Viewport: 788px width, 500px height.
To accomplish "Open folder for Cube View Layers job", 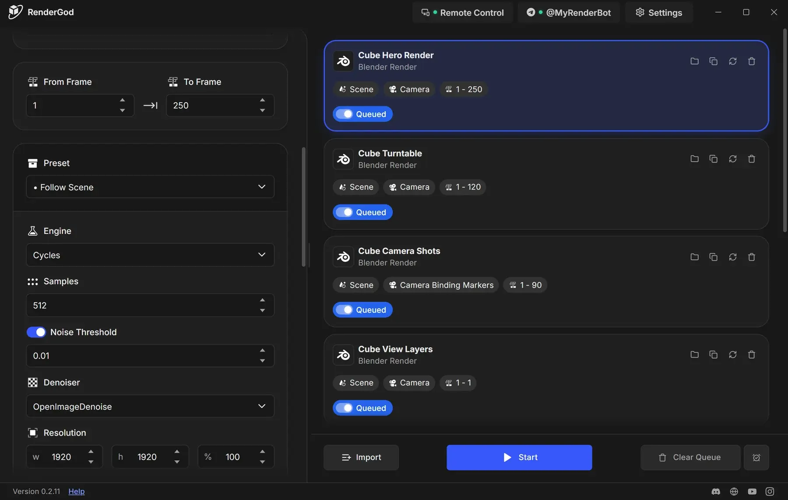I will [x=694, y=355].
